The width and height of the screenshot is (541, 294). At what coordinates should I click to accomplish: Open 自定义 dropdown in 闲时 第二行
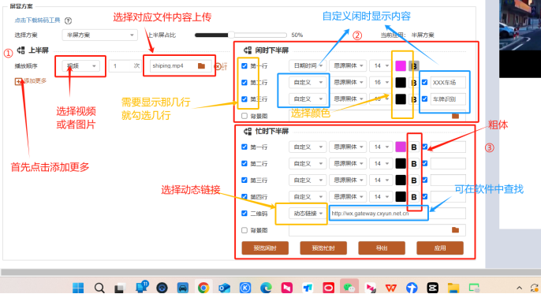[x=308, y=83]
